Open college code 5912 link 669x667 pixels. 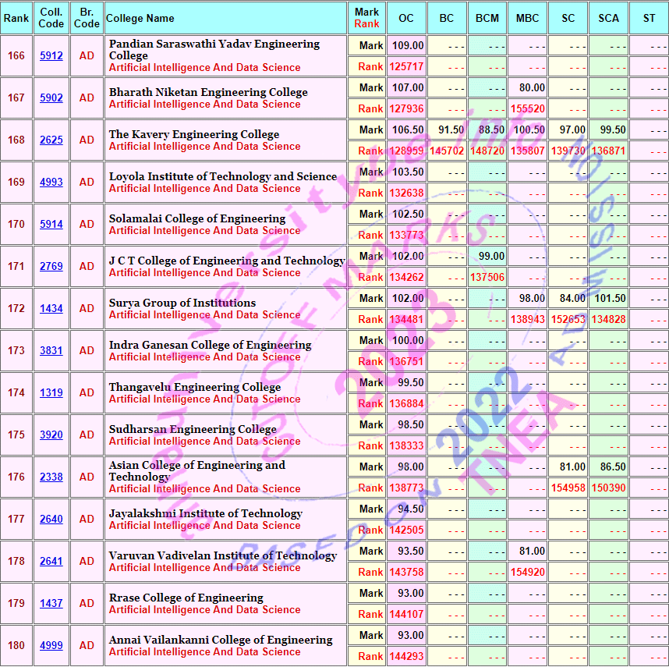(x=51, y=56)
